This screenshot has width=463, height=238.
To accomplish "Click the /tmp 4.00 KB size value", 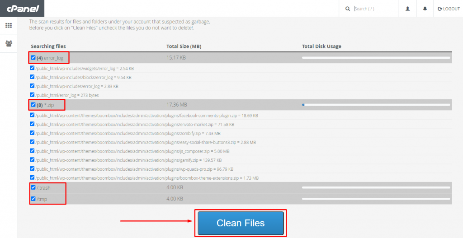I will 175,199.
